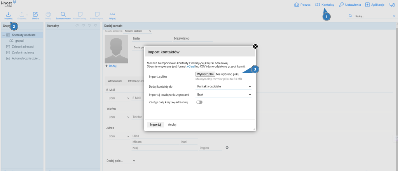Open the Więcej three-dots menu

pyautogui.click(x=112, y=15)
